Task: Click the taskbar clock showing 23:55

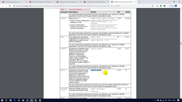Action: (174, 100)
